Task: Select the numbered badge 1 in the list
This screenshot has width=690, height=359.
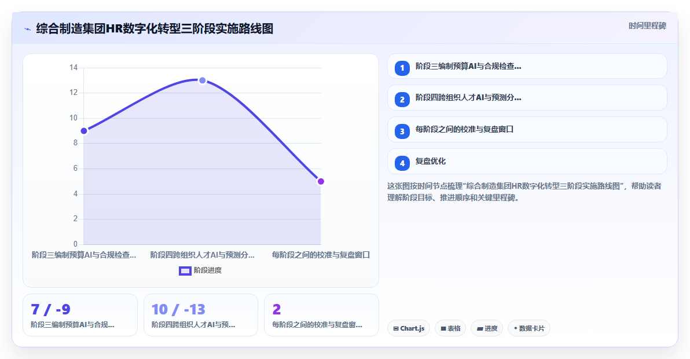Action: coord(402,68)
